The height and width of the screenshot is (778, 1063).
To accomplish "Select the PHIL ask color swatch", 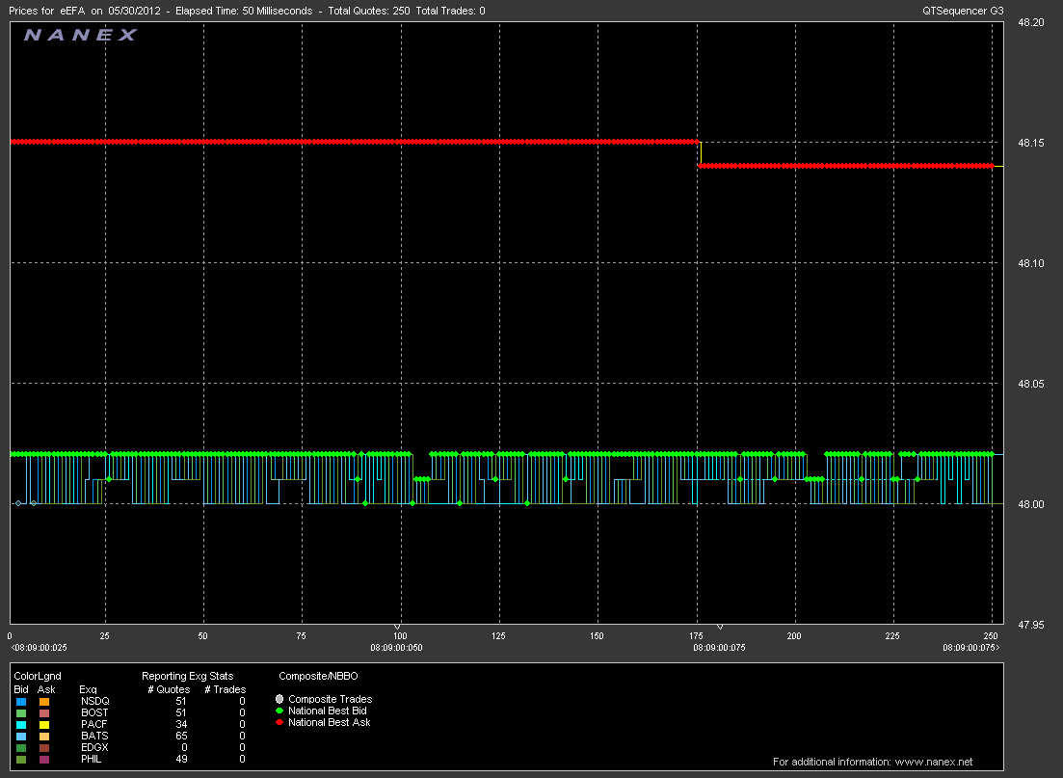I will point(44,759).
